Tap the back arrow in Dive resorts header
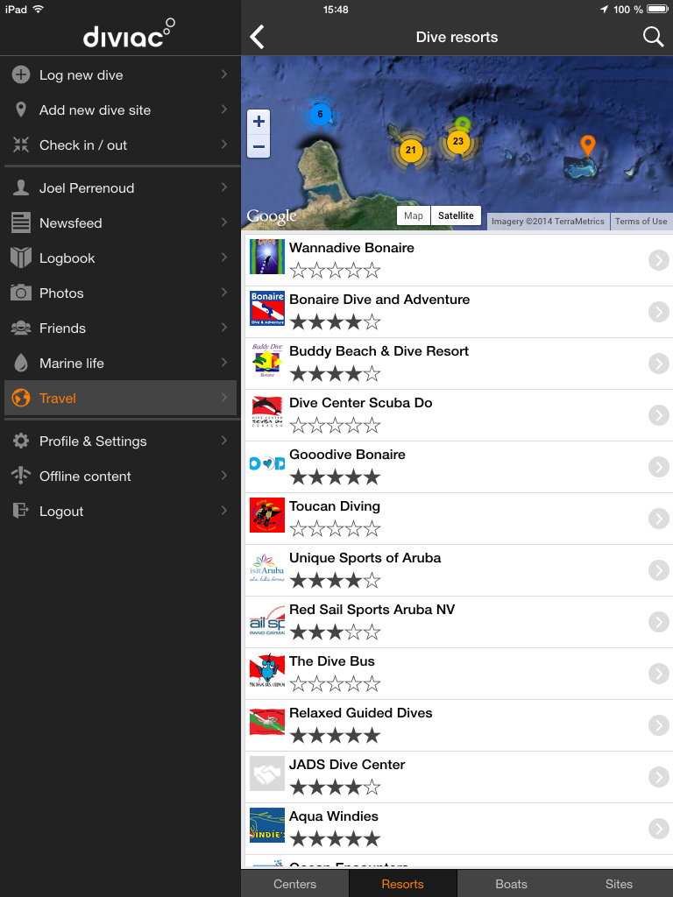This screenshot has height=897, width=673. tap(257, 37)
